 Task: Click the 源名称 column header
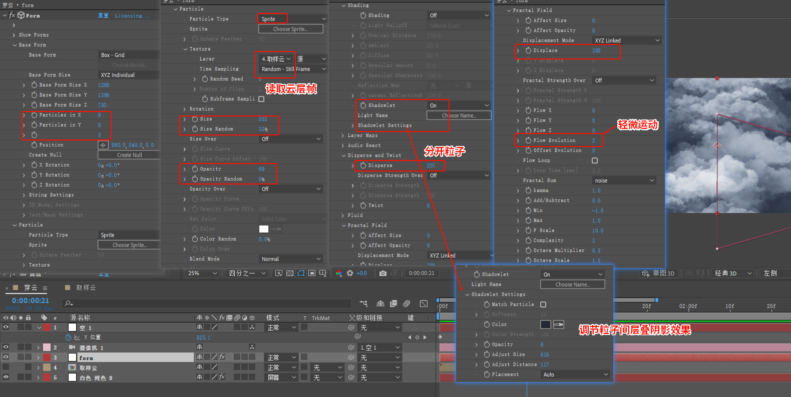[80, 317]
